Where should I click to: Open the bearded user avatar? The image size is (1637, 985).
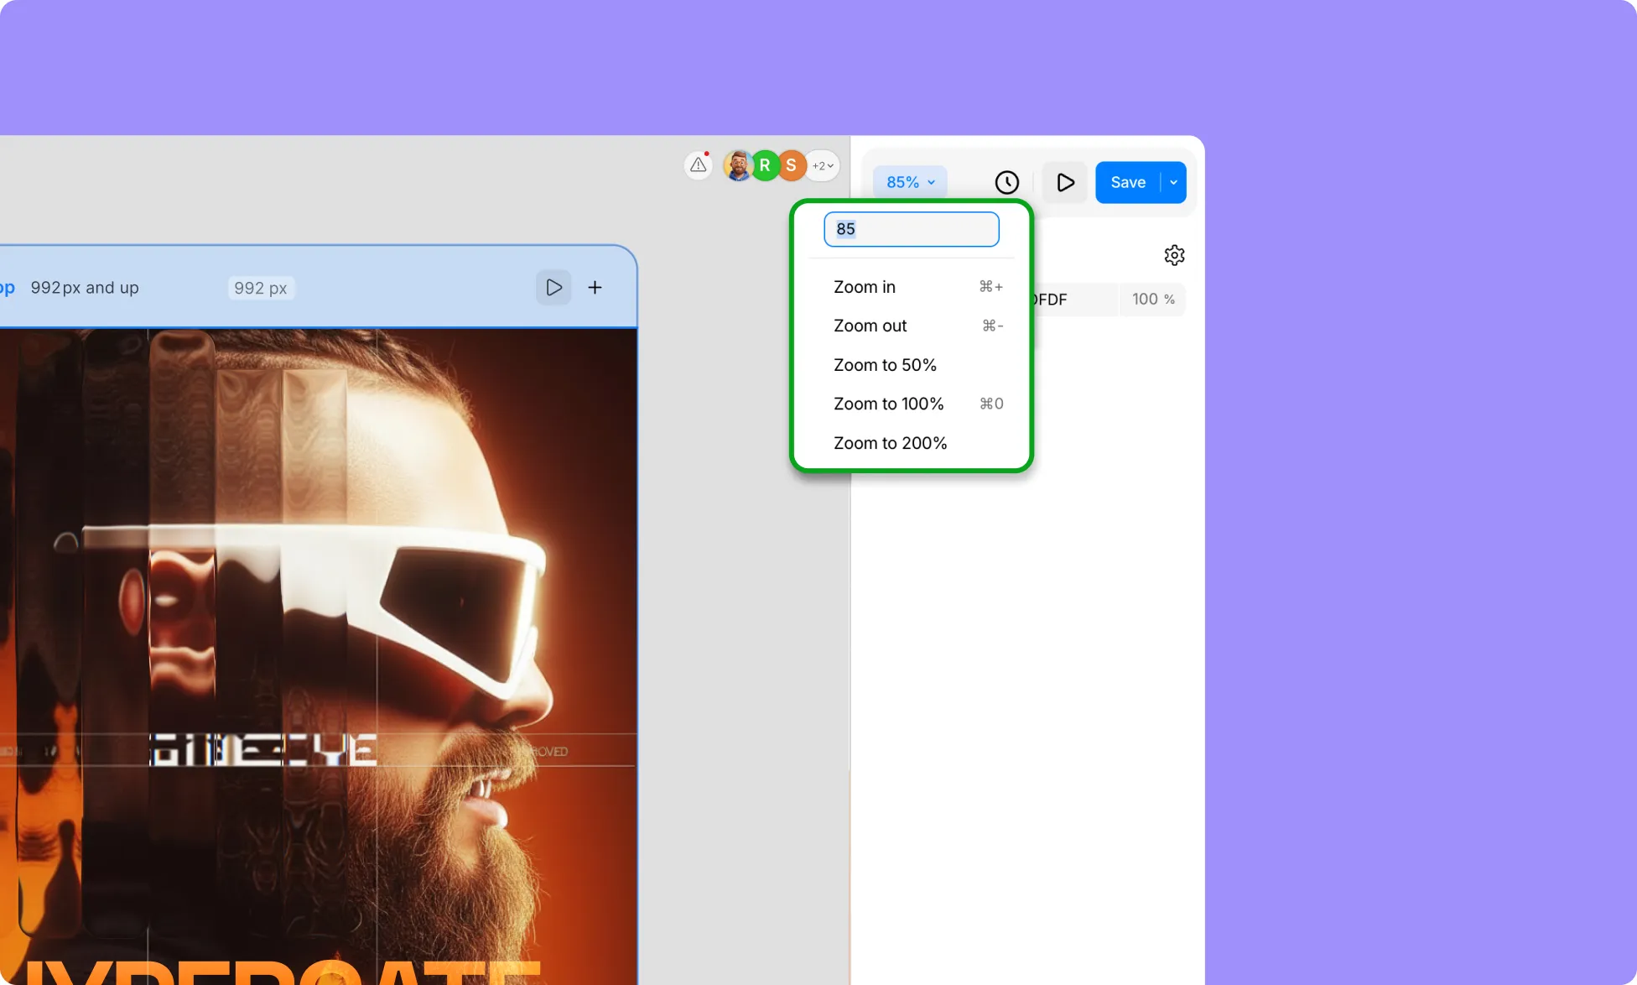[x=738, y=165]
